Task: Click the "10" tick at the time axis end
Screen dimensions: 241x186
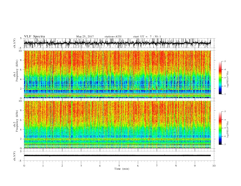Action: point(214,166)
